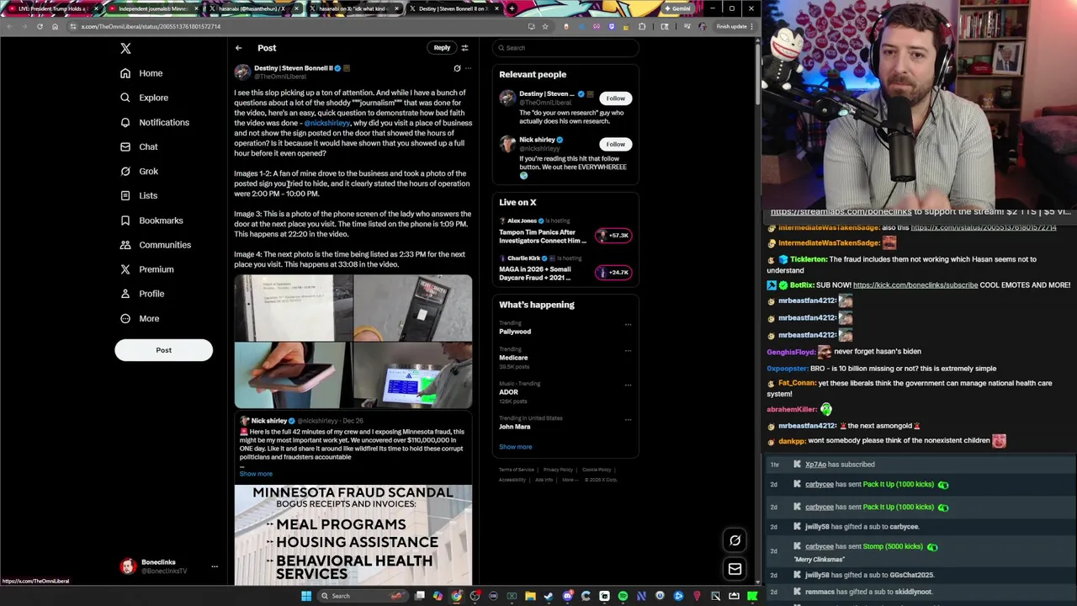This screenshot has width=1077, height=606.
Task: Open options for Pallywood trend
Action: (x=628, y=325)
